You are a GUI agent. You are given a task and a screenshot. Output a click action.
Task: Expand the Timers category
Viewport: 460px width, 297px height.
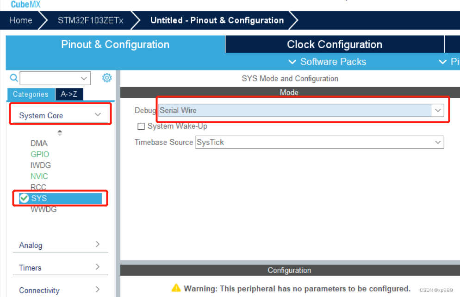click(x=60, y=267)
